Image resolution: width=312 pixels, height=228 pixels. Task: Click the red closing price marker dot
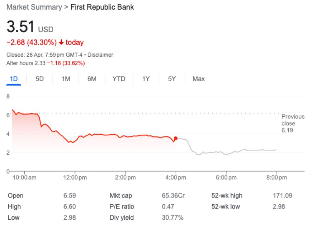176,138
